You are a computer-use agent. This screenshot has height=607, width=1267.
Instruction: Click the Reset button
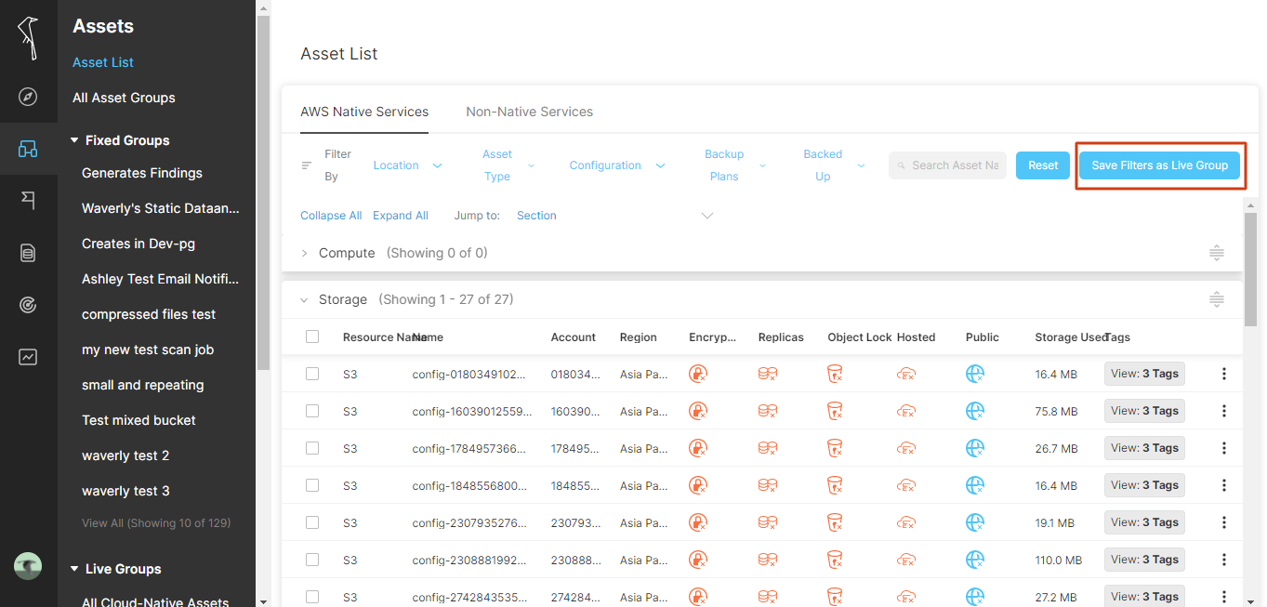1043,165
